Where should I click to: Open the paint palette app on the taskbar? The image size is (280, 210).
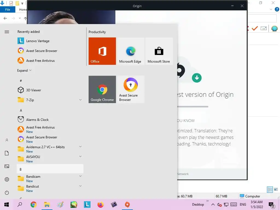coord(60,205)
